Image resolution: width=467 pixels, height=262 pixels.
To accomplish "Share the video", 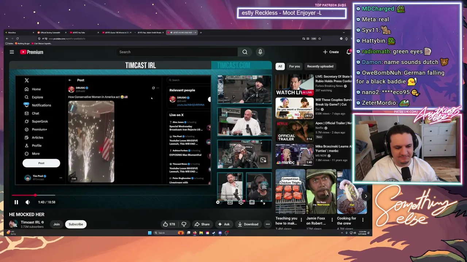I will pyautogui.click(x=202, y=224).
